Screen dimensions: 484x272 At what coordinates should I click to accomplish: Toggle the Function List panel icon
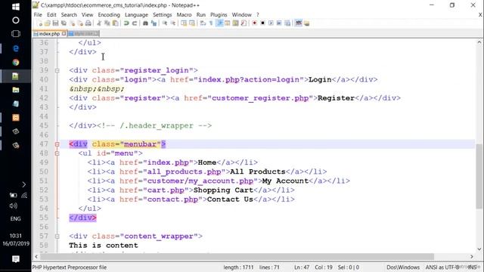point(244,23)
